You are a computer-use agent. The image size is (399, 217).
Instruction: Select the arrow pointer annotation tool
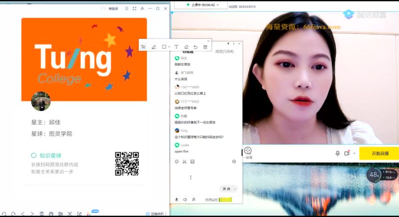pos(143,47)
